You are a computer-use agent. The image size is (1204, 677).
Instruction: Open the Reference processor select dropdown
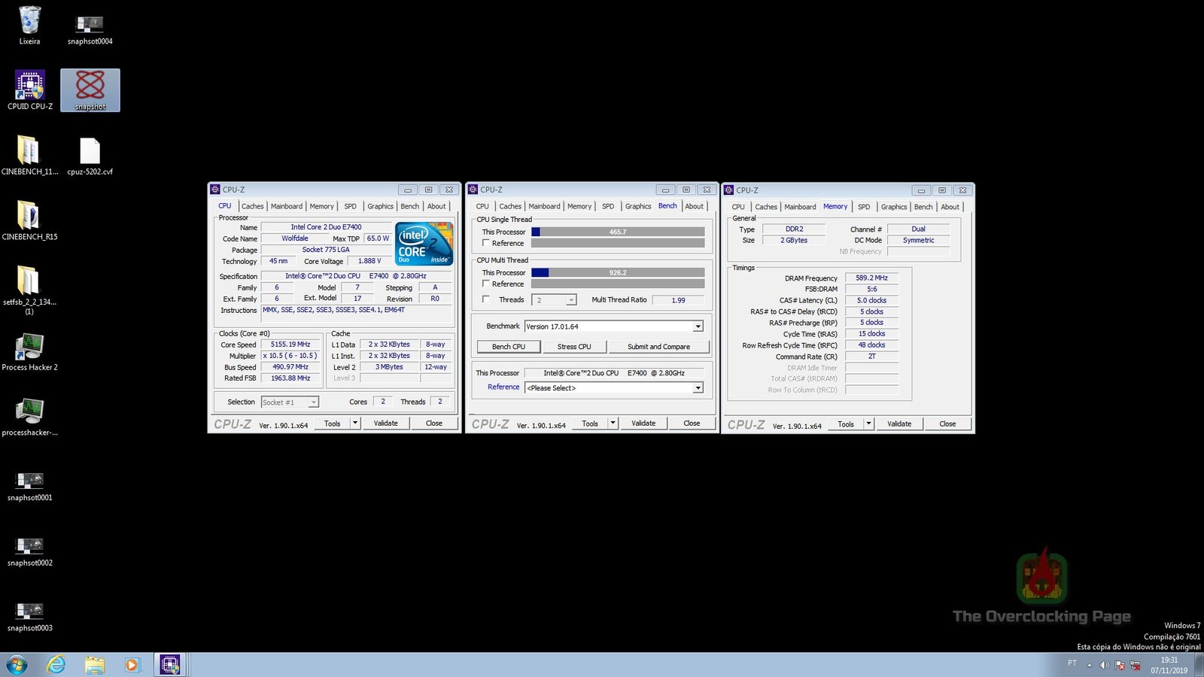(x=698, y=388)
